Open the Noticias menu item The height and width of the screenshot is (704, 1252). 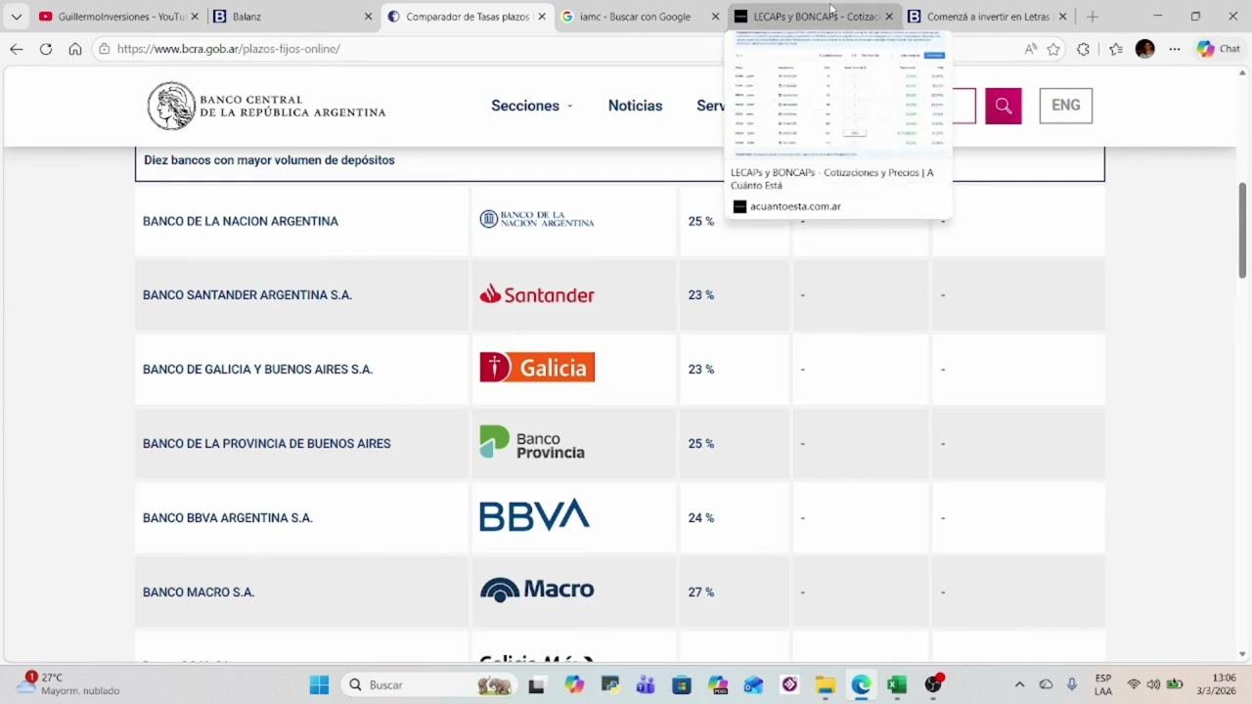point(635,106)
